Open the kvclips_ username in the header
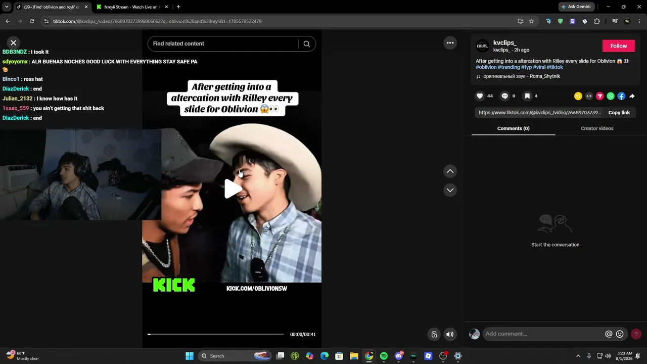Screen dimensions: 647x364 tap(504, 43)
